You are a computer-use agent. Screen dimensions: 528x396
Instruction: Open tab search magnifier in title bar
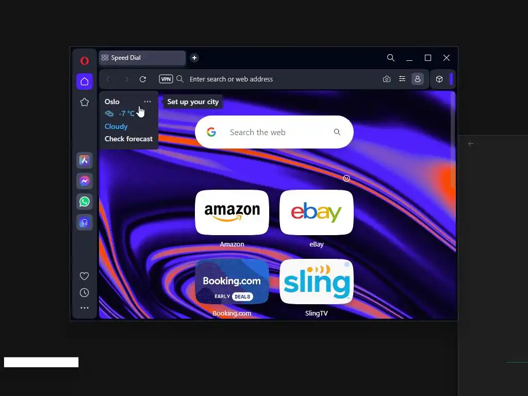tap(391, 58)
